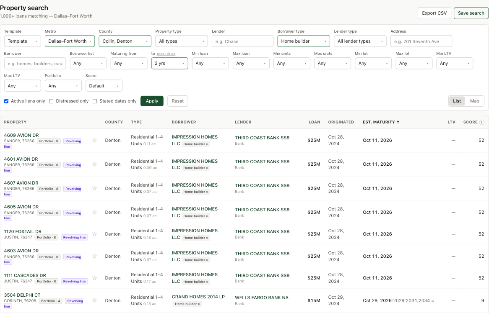The image size is (489, 313).
Task: Click the $15M loan amount
Action: tap(314, 300)
